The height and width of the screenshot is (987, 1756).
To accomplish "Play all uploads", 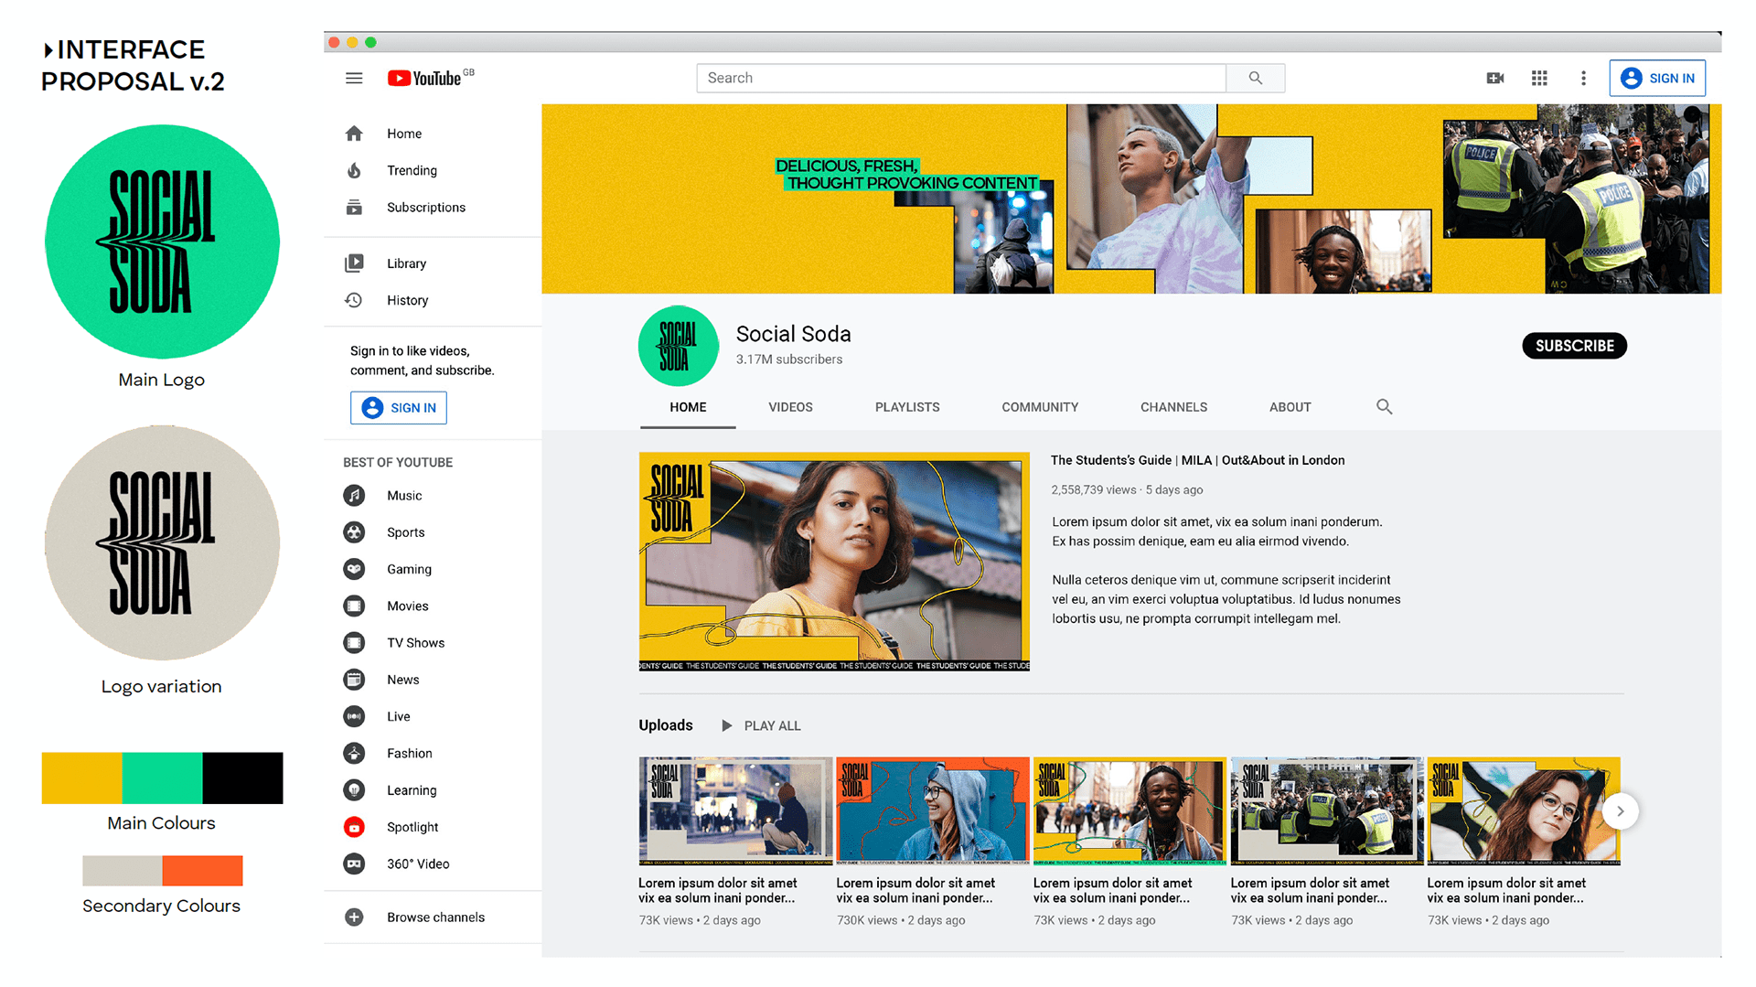I will click(x=761, y=725).
